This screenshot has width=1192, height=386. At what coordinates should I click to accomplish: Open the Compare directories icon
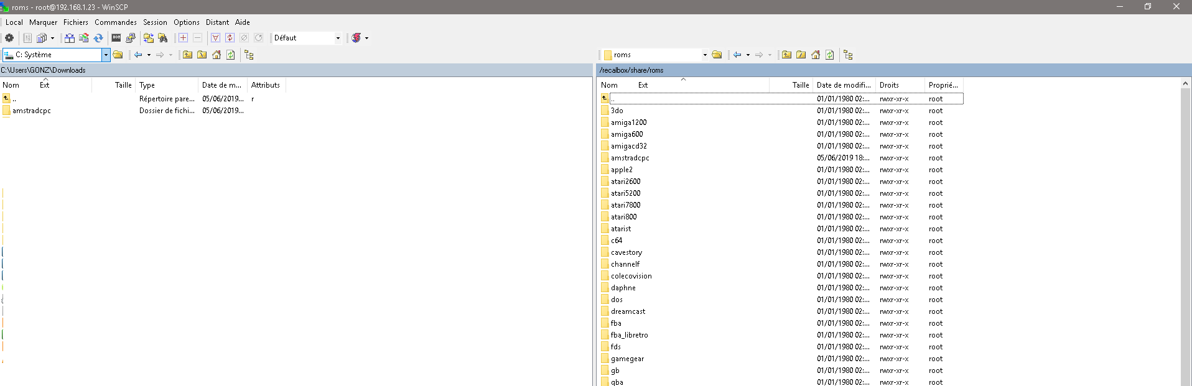click(x=70, y=38)
